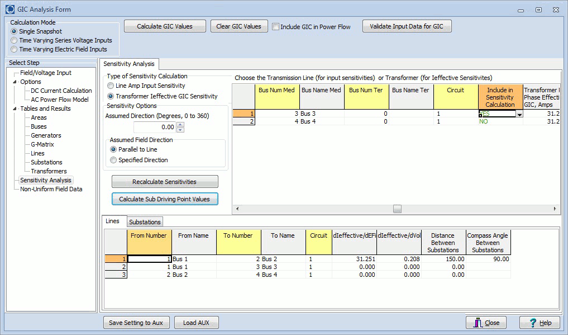Click Calculate GIC Values button
568x335 pixels.
click(165, 26)
